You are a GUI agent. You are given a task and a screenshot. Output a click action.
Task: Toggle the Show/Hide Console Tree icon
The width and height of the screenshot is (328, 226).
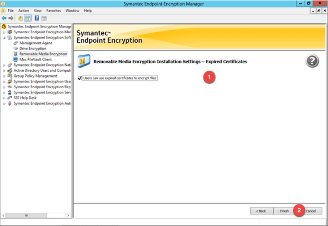pyautogui.click(x=28, y=17)
